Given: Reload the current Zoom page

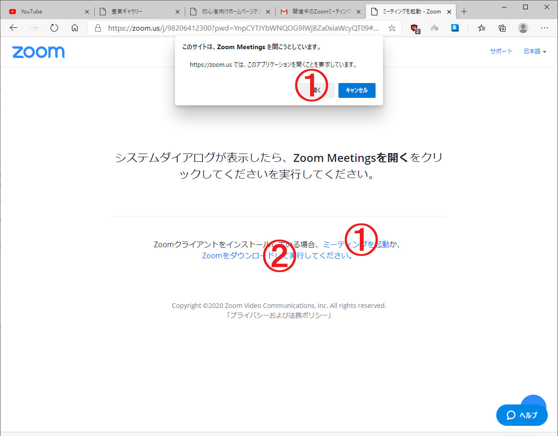Looking at the screenshot, I should pos(54,28).
